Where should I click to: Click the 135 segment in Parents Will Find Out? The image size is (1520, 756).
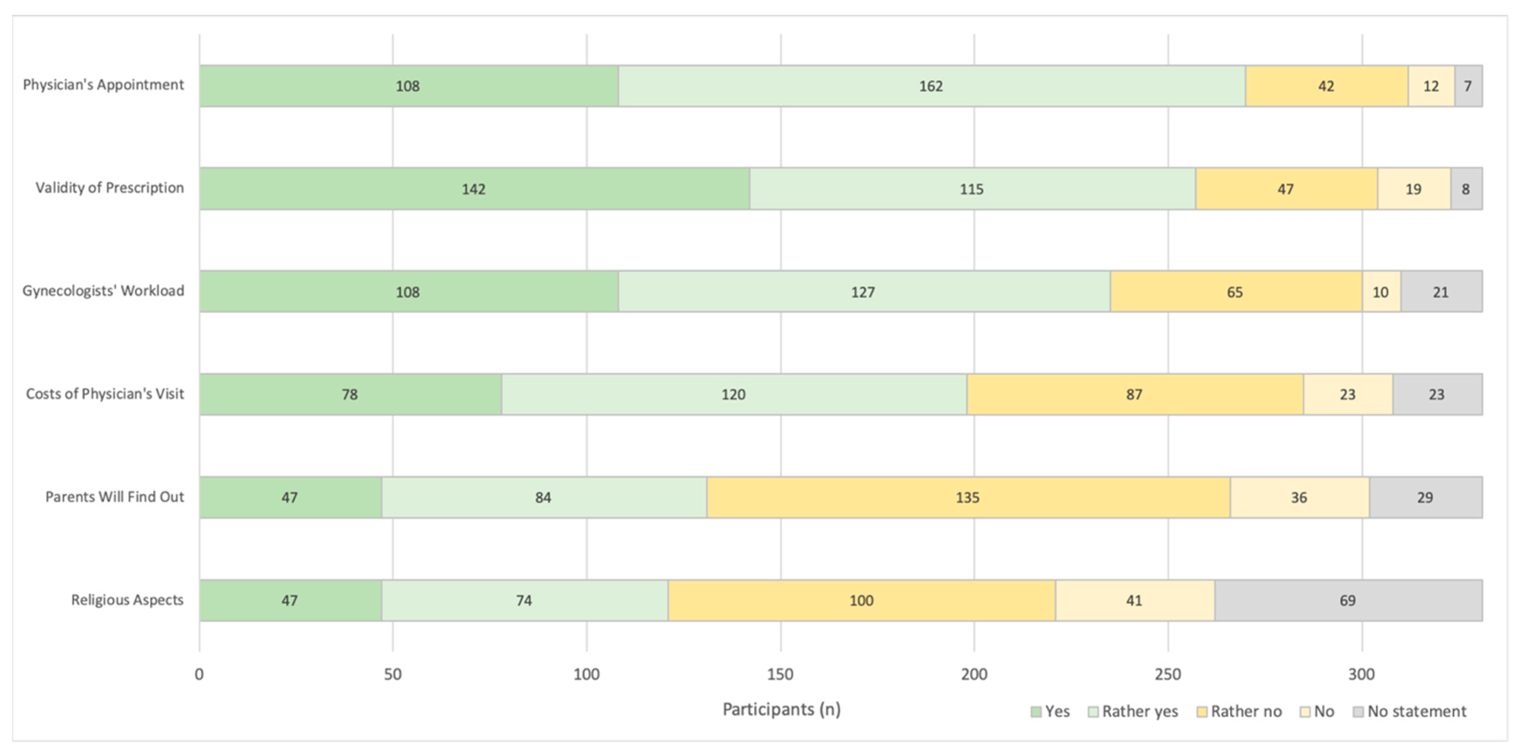pyautogui.click(x=968, y=498)
